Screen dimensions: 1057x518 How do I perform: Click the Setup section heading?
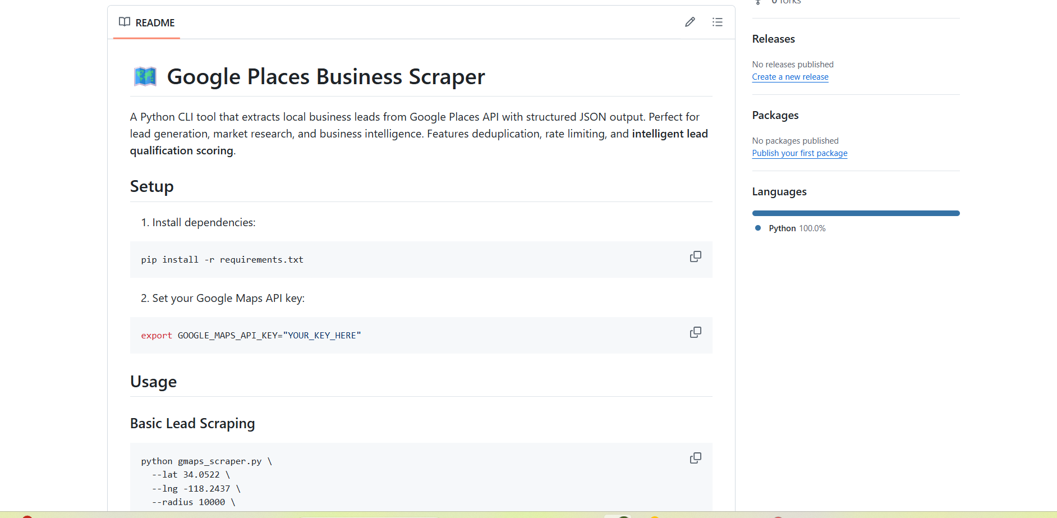151,186
